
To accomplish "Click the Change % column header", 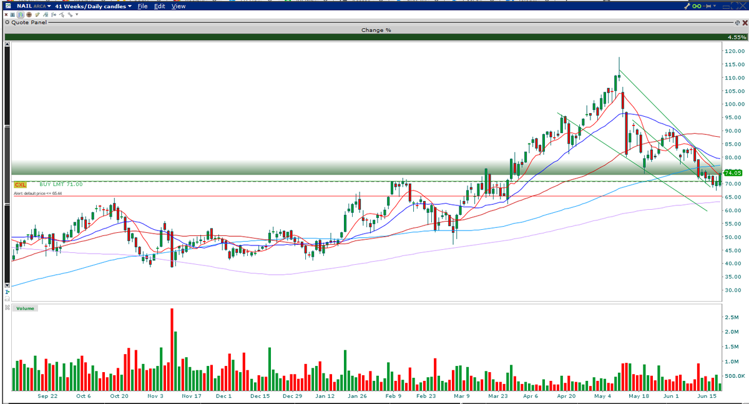I will 376,30.
